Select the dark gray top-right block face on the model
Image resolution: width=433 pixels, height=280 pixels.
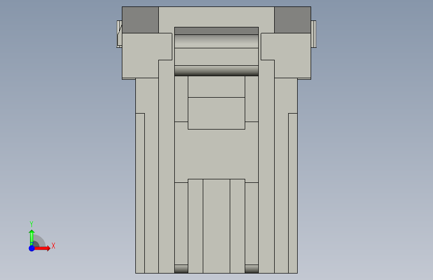pos(293,20)
